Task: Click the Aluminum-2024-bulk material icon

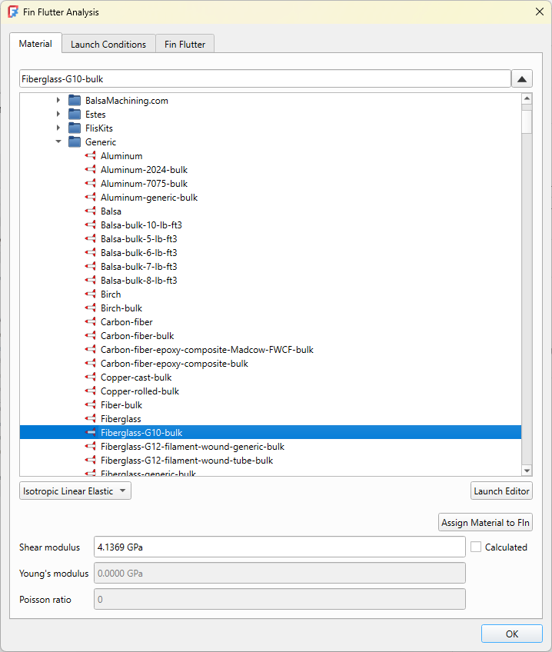Action: point(90,170)
